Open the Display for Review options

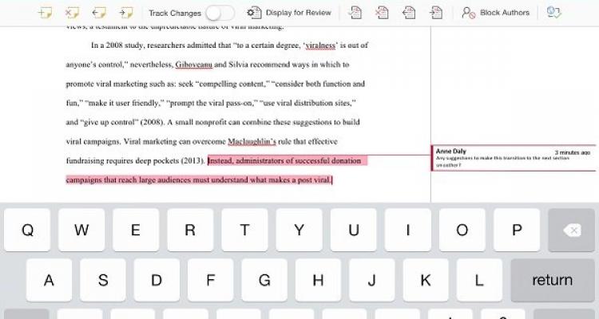288,13
